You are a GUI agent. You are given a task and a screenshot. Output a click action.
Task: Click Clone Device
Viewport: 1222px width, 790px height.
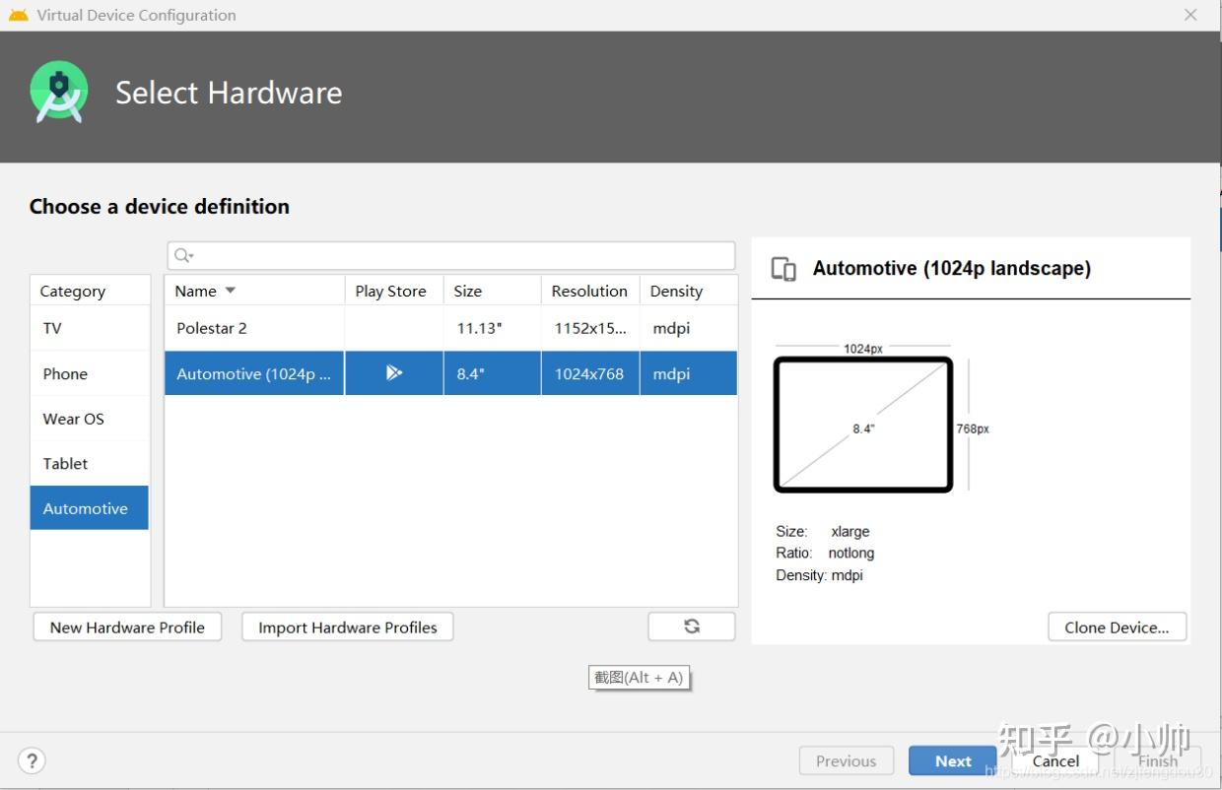[x=1118, y=626]
